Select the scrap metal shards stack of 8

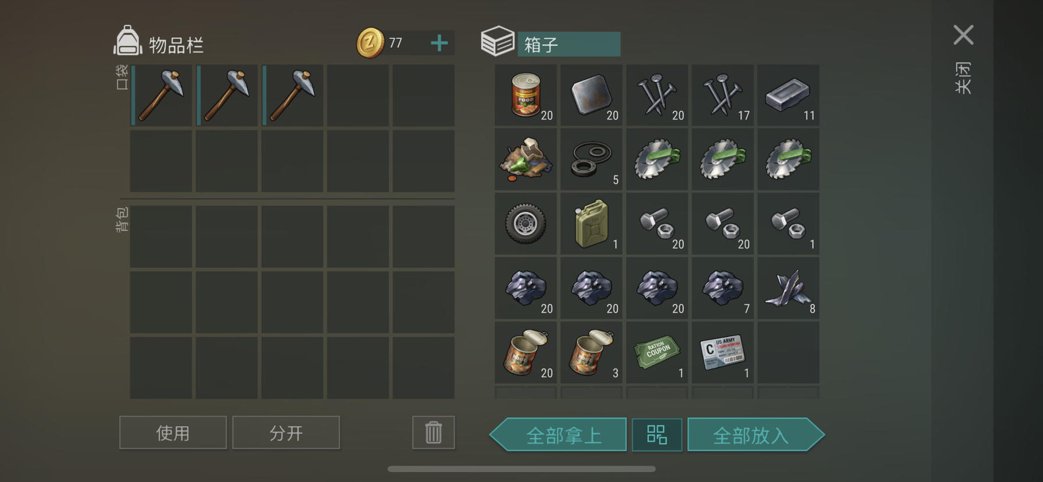click(x=788, y=288)
